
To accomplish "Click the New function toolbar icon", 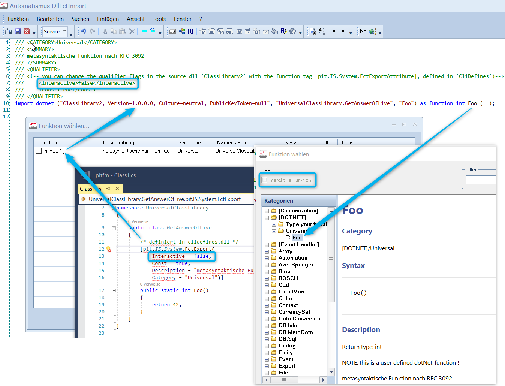I will tap(9, 31).
